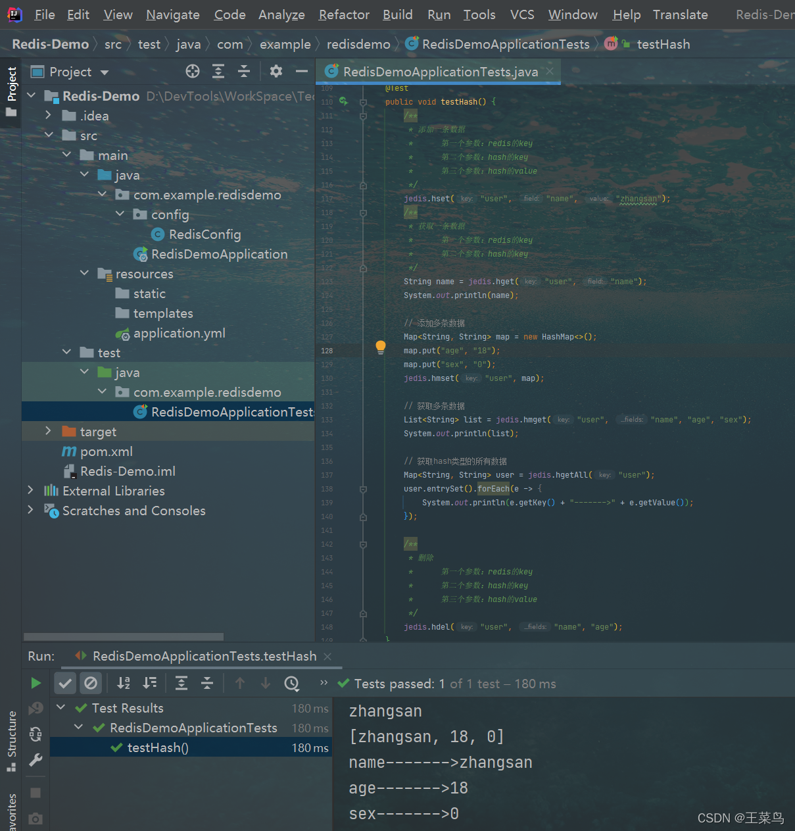Sort test results alphabetically
The height and width of the screenshot is (831, 795).
124,684
